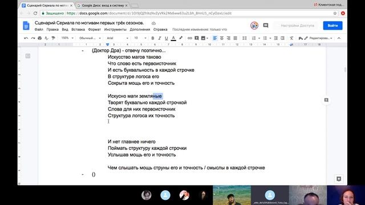The image size is (365, 205).
Task: Align text to the left
Action: (214, 38)
